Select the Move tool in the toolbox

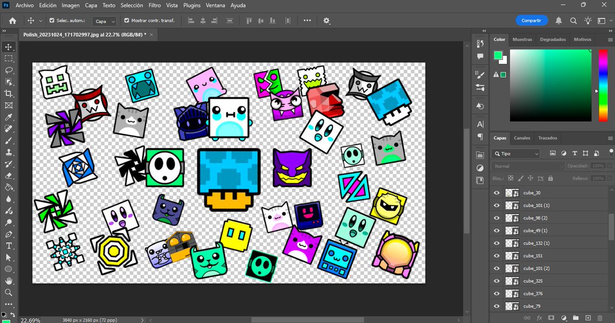click(x=8, y=47)
